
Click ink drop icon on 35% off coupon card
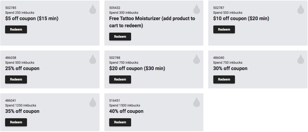coord(93,102)
